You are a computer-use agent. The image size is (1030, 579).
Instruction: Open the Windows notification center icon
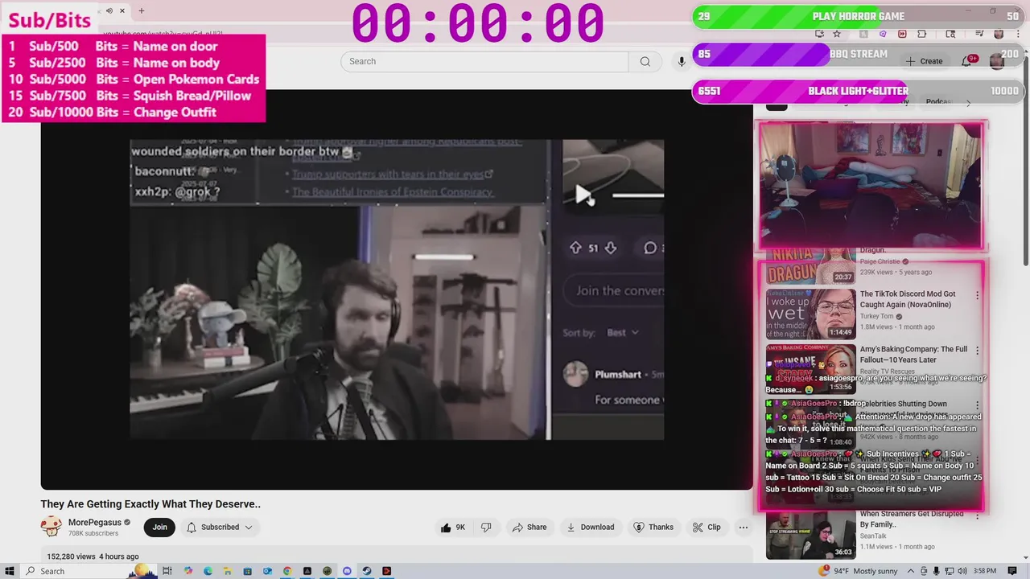pyautogui.click(x=1012, y=571)
